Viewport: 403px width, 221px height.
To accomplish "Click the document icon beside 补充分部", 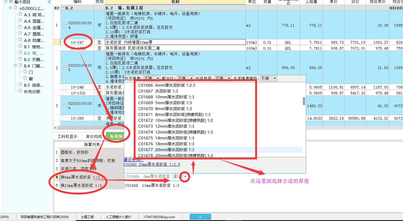I will (20, 91).
